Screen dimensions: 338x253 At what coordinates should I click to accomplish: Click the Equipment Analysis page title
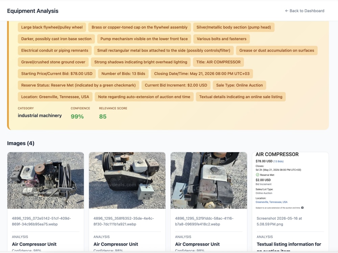[x=33, y=11]
